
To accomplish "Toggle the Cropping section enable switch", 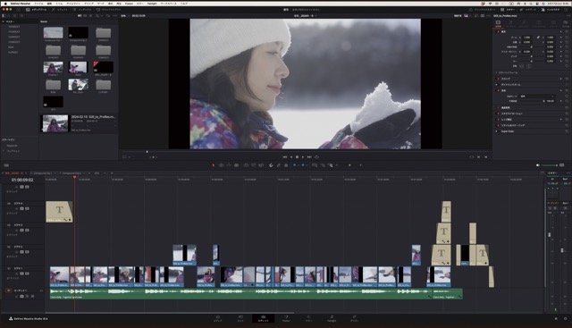I will point(499,79).
